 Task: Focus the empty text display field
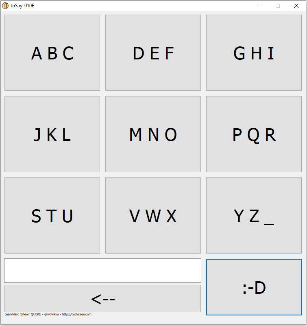pyautogui.click(x=102, y=271)
